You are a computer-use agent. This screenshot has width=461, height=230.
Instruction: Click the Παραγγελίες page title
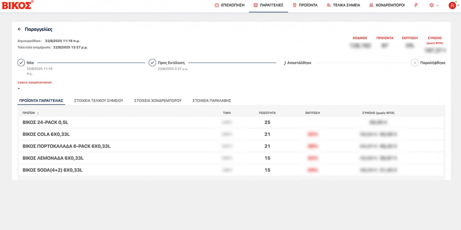coord(39,29)
